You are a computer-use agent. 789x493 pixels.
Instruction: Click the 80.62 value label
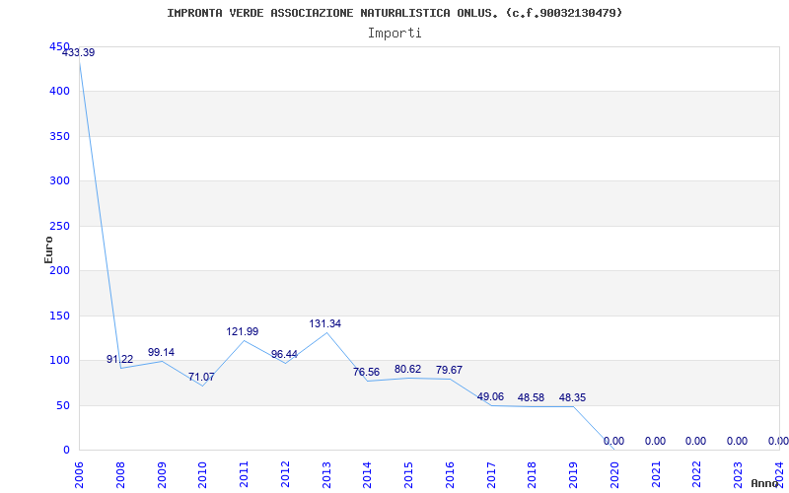(407, 369)
